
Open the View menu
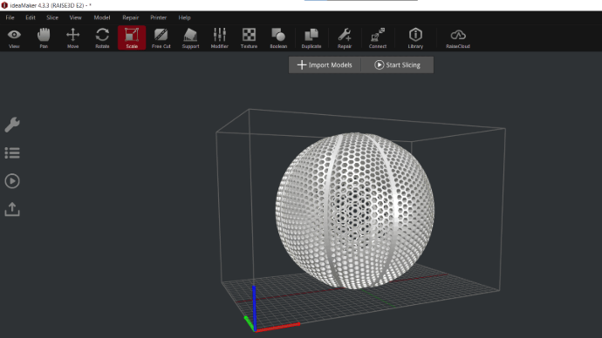coord(75,17)
